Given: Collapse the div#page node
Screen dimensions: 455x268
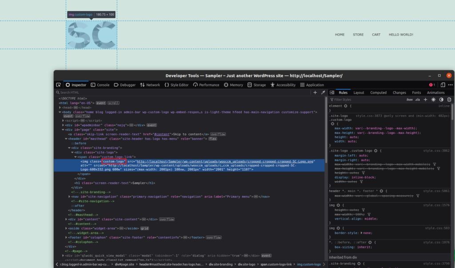Looking at the screenshot, I should 63,130.
